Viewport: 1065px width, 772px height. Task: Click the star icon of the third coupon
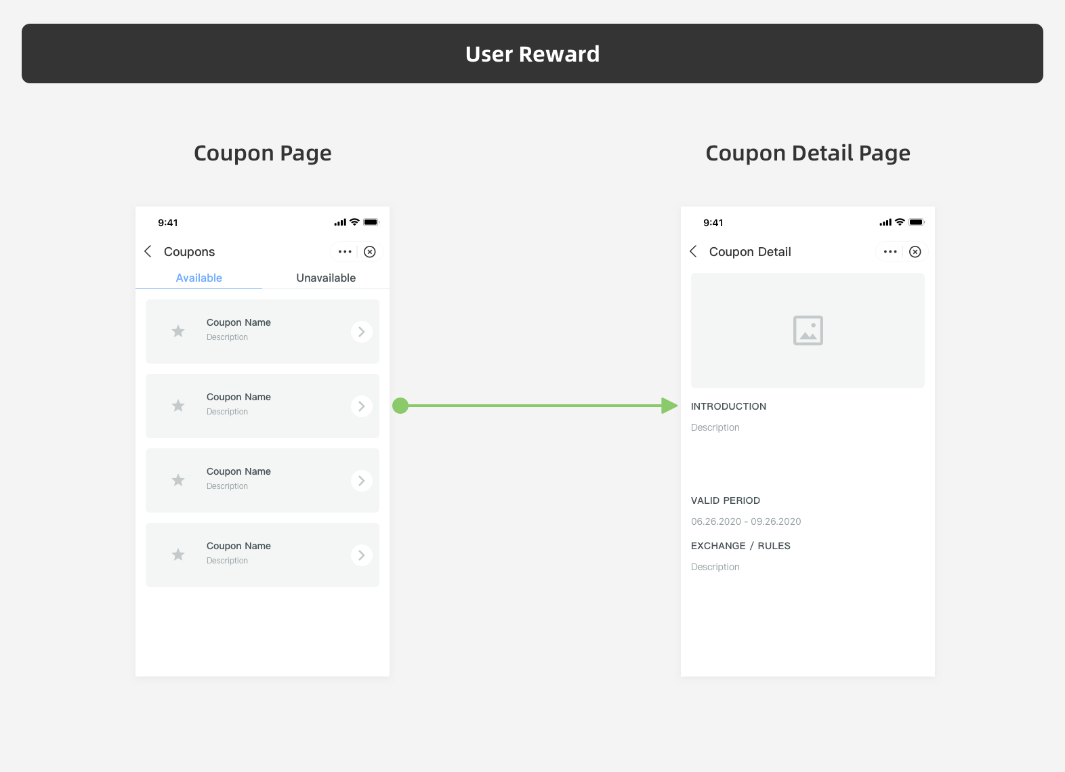pos(178,480)
